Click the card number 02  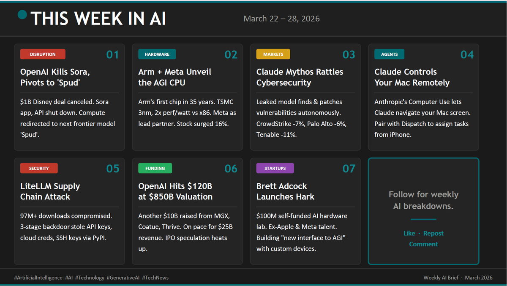[231, 54]
